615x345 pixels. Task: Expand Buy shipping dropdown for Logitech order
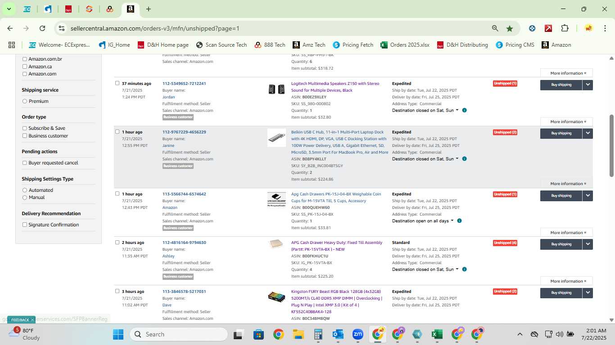coord(588,85)
